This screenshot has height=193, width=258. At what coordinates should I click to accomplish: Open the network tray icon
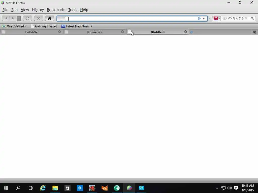(x=223, y=188)
